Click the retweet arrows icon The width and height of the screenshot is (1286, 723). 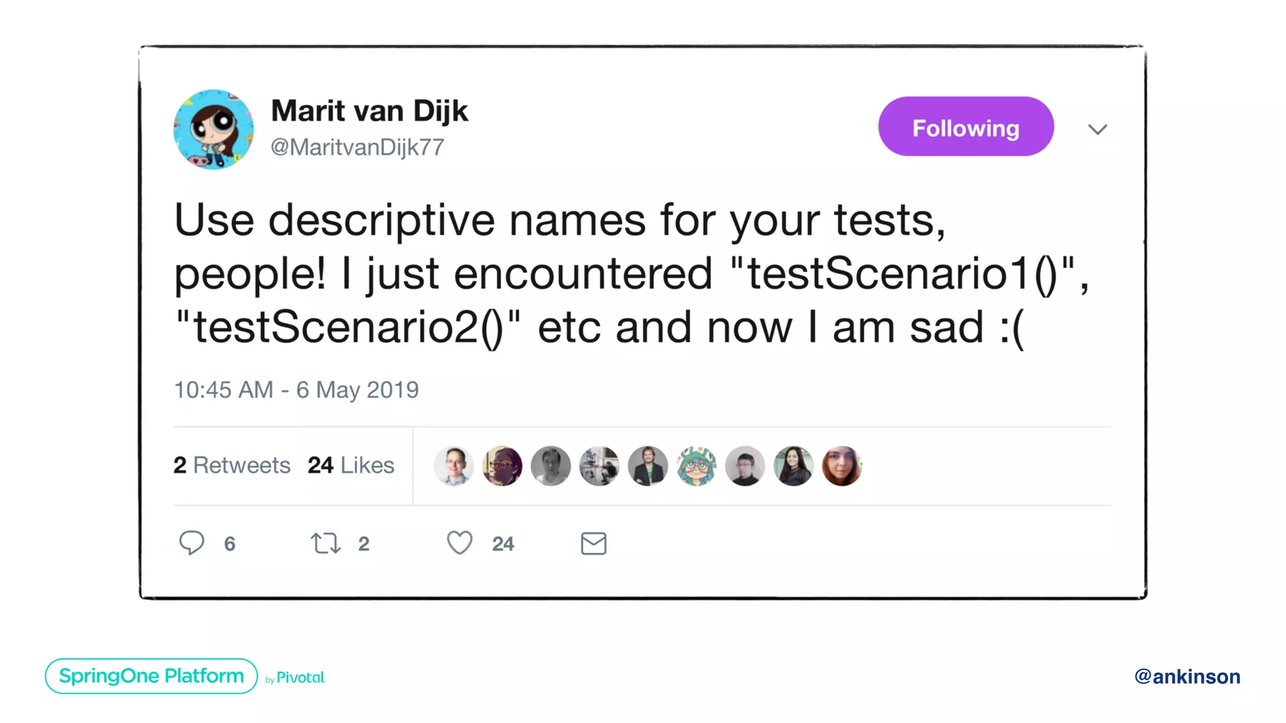326,543
